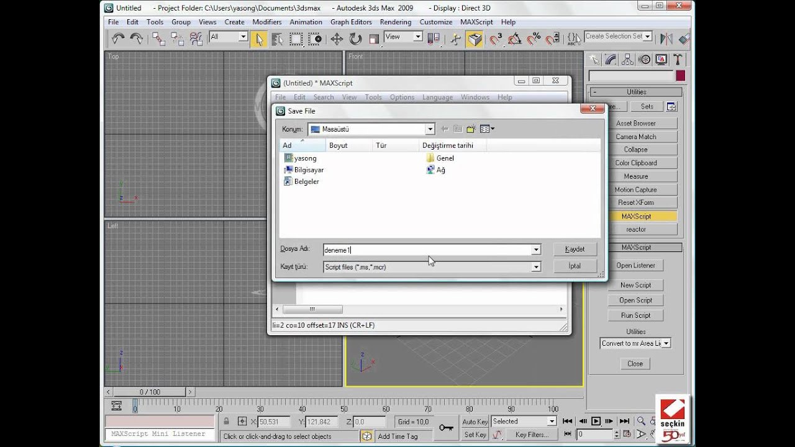795x447 pixels.
Task: Click the Sets button in Utilities
Action: tap(647, 107)
